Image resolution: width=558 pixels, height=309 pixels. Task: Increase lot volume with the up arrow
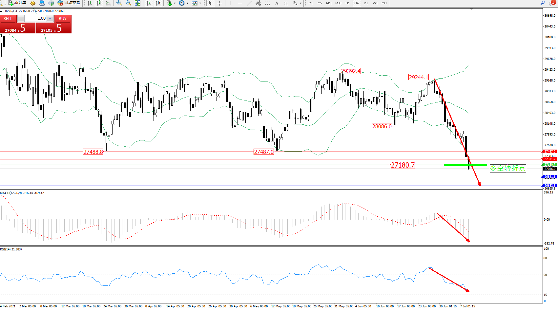tap(50, 18)
